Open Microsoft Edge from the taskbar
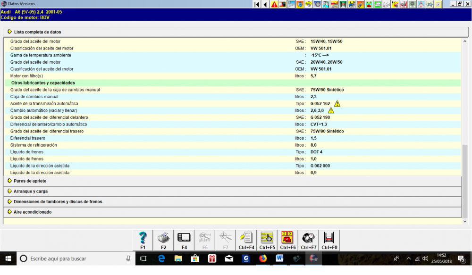 [161, 258]
